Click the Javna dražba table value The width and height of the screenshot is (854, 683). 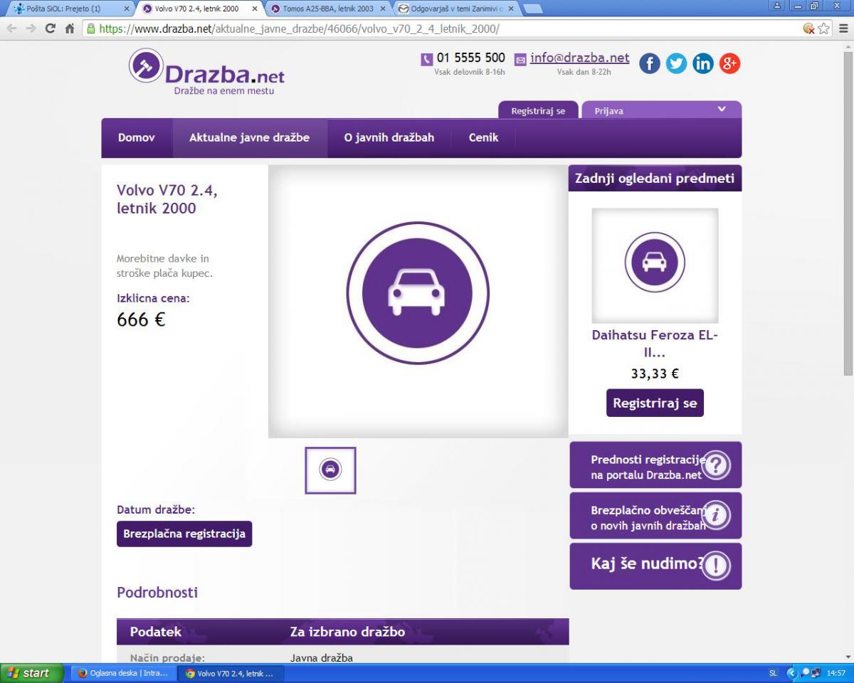tap(322, 657)
